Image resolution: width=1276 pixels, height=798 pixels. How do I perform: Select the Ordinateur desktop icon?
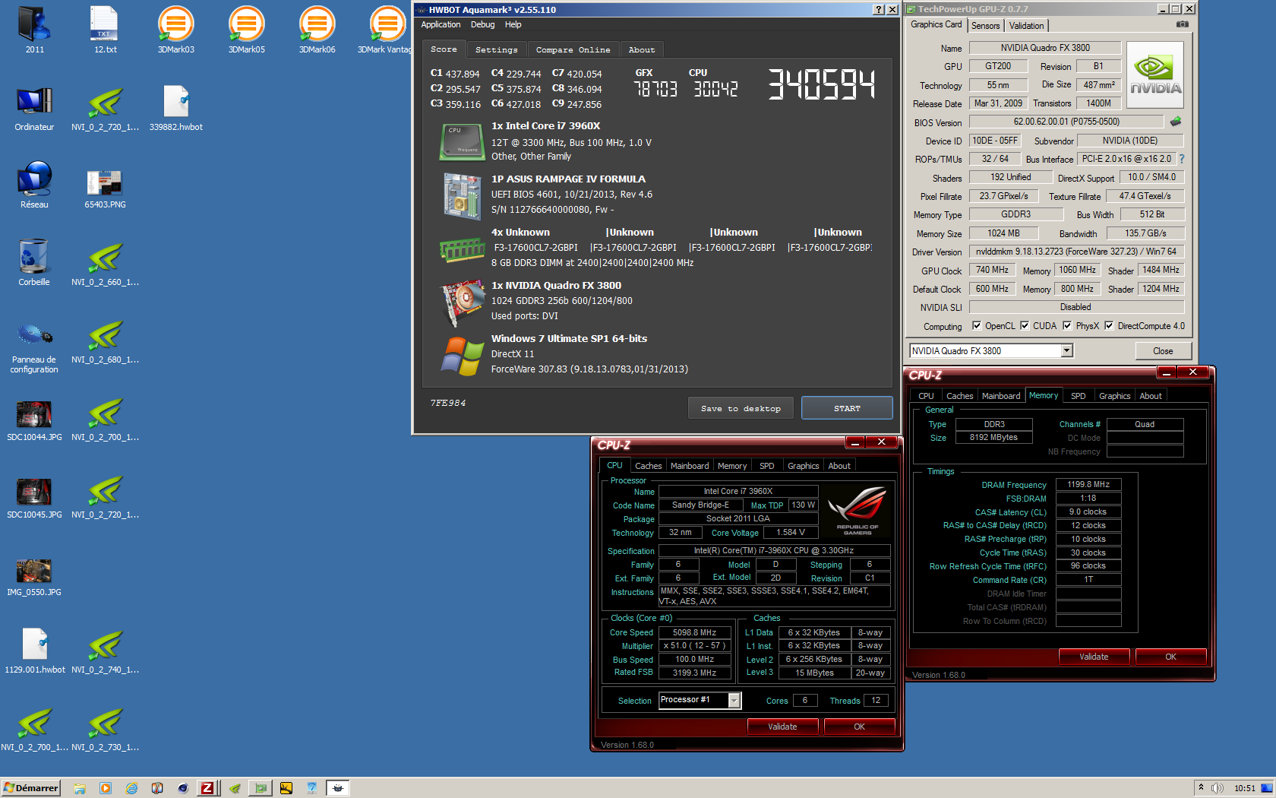tap(34, 108)
